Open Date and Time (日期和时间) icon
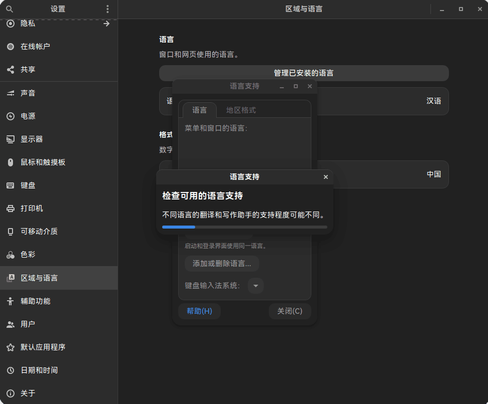 point(11,370)
